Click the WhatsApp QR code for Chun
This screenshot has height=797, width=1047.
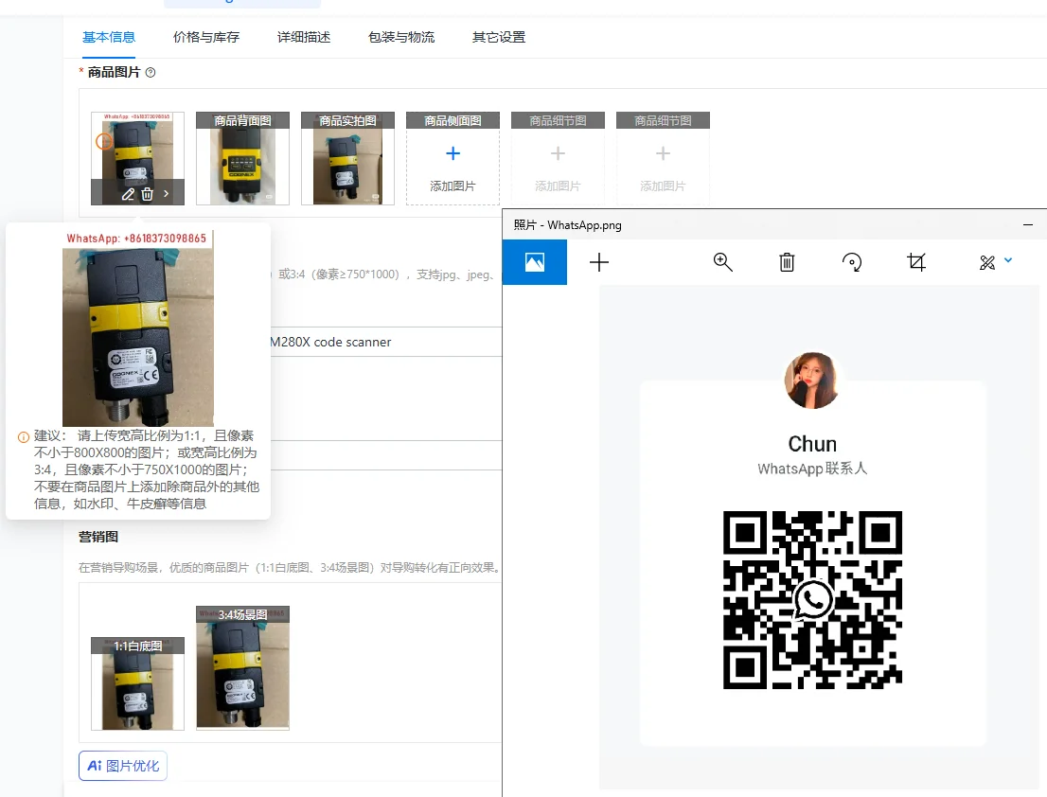pos(811,599)
